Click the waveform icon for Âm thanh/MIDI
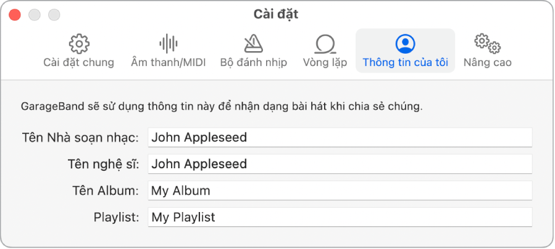The width and height of the screenshot is (555, 249). click(x=169, y=44)
